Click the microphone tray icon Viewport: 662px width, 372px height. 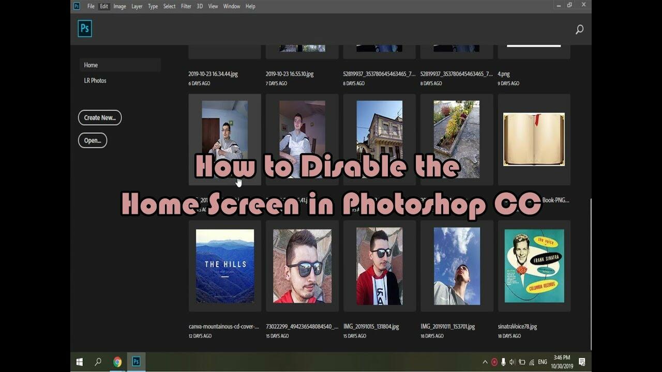(x=503, y=362)
